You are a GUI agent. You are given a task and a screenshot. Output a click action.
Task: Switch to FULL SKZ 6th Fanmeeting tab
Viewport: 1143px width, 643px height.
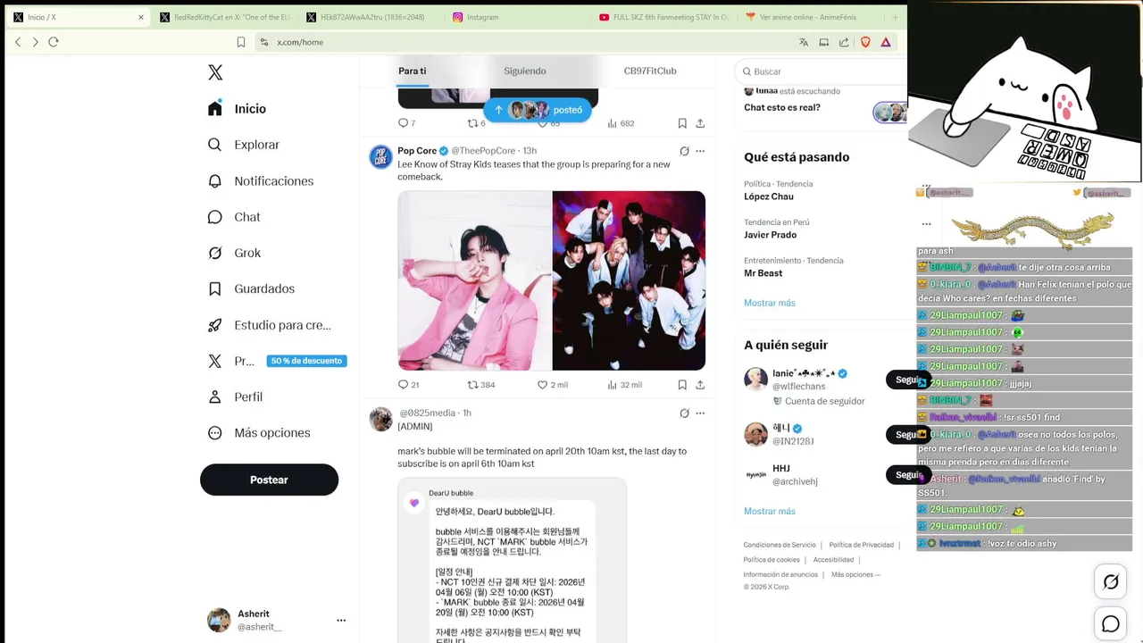tap(664, 17)
